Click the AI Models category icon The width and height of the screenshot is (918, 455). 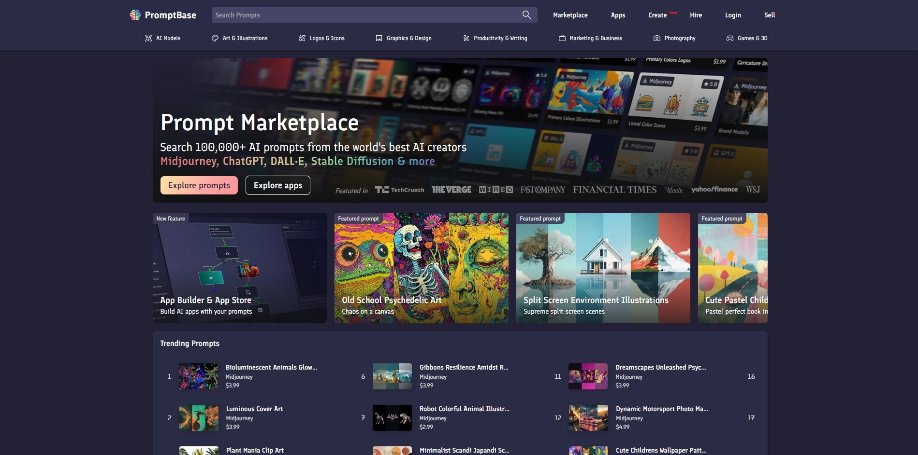click(x=148, y=38)
